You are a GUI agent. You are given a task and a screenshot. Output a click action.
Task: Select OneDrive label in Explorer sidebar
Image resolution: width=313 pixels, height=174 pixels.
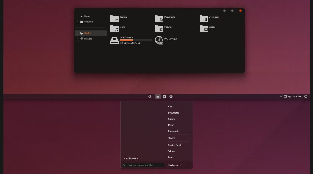88,22
